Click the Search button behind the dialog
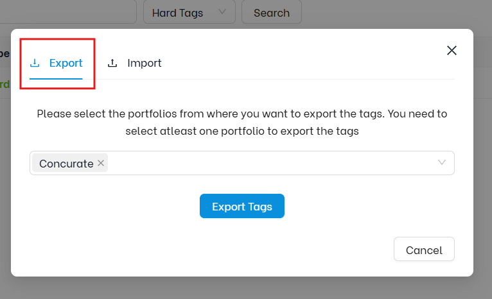Image resolution: width=492 pixels, height=299 pixels. click(272, 12)
